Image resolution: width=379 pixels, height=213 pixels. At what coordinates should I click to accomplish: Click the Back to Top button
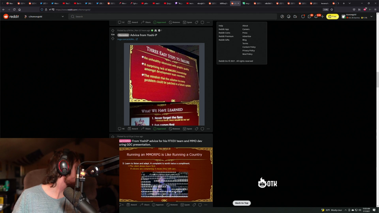pyautogui.click(x=242, y=203)
